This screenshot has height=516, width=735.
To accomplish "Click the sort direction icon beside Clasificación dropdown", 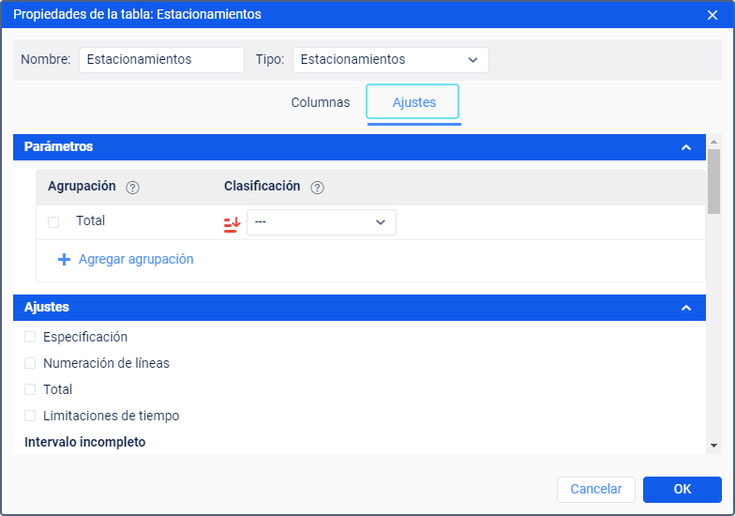I will point(232,223).
